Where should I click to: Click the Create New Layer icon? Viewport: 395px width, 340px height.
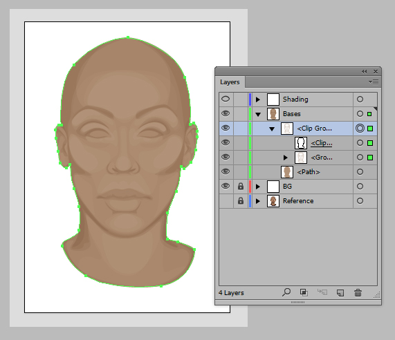click(340, 293)
